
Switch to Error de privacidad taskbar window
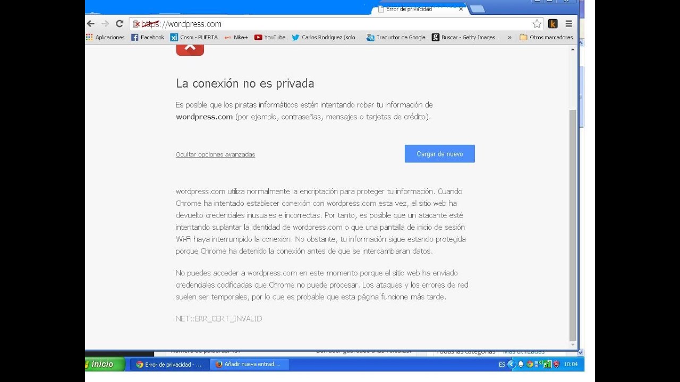click(170, 364)
